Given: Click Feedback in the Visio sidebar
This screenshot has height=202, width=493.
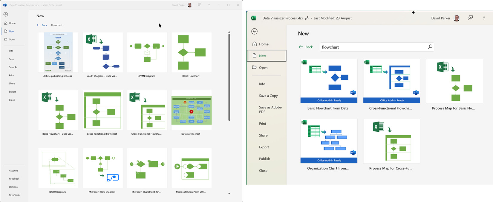Looking at the screenshot, I should coord(14,179).
